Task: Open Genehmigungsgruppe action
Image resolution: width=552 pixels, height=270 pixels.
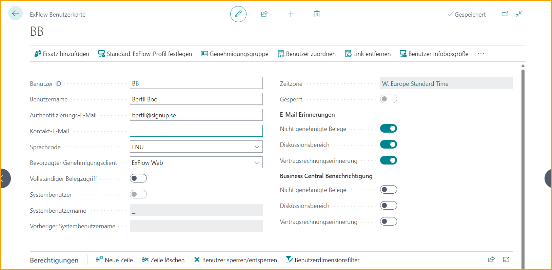Action: (235, 54)
